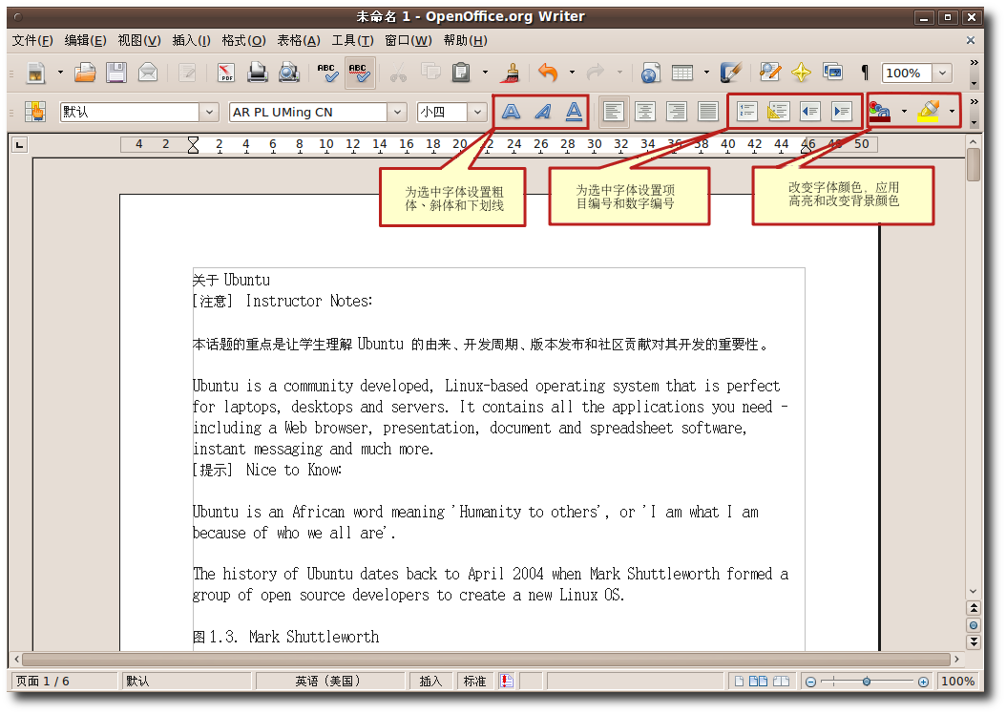Image resolution: width=1006 pixels, height=714 pixels.
Task: Open the 格式(O) menu
Action: (243, 40)
